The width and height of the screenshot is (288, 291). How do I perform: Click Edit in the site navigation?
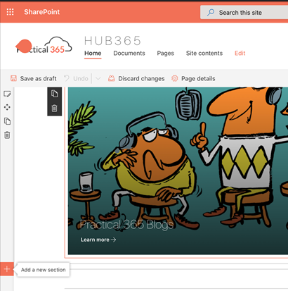click(240, 54)
